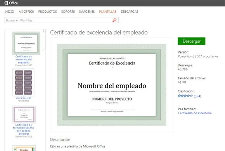Select the Certificado de formación purple thumbnail
The height and width of the screenshot is (151, 225).
coord(24,114)
